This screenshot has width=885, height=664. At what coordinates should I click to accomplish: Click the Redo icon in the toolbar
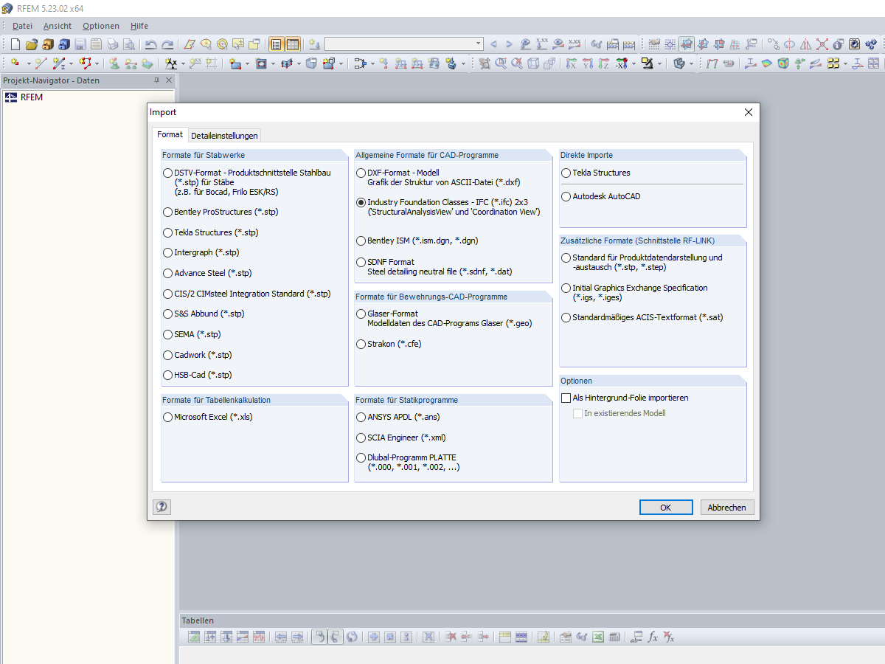click(x=167, y=44)
